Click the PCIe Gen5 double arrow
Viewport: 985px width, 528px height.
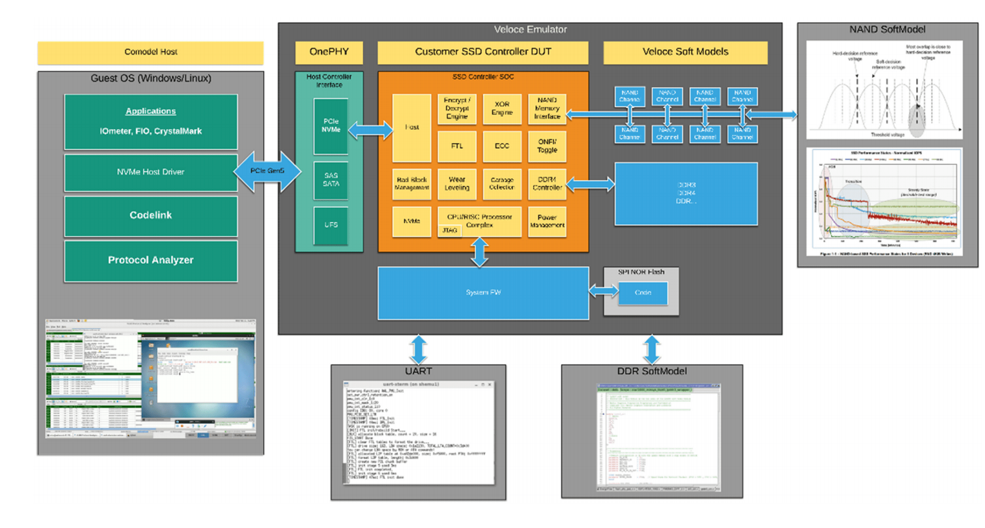(x=267, y=171)
